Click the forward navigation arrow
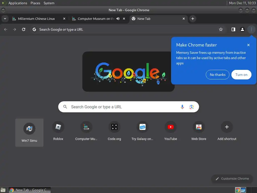Screen dimensions: 257x193 click(x=15, y=29)
